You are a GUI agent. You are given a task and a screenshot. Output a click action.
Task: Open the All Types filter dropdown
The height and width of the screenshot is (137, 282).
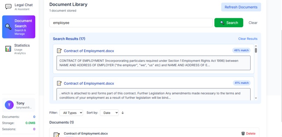pyautogui.click(x=71, y=113)
